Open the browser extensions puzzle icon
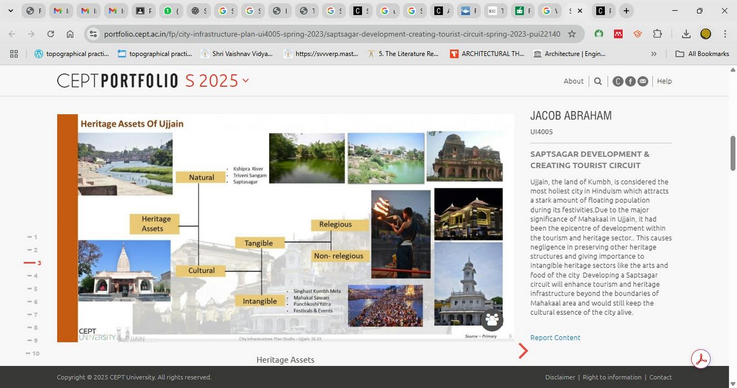This screenshot has height=388, width=737. [657, 34]
